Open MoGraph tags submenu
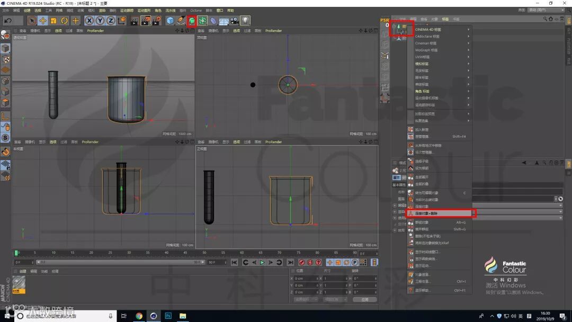 439,50
